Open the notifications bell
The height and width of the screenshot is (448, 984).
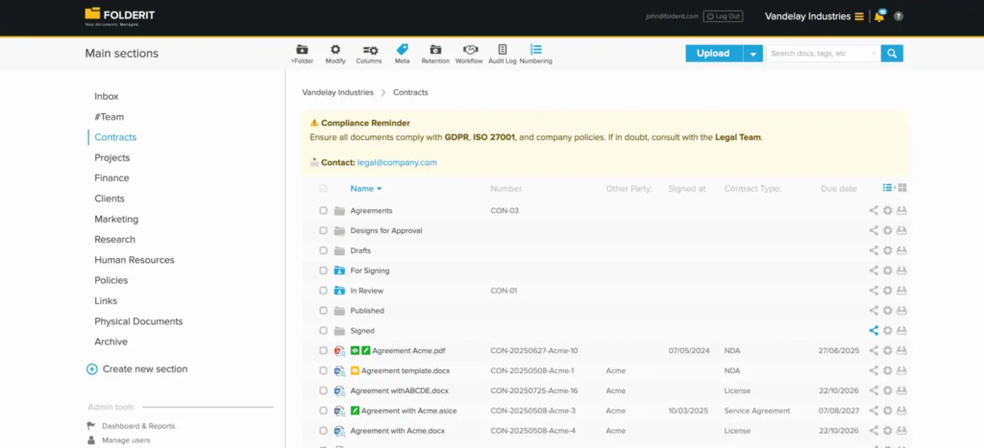[x=878, y=16]
